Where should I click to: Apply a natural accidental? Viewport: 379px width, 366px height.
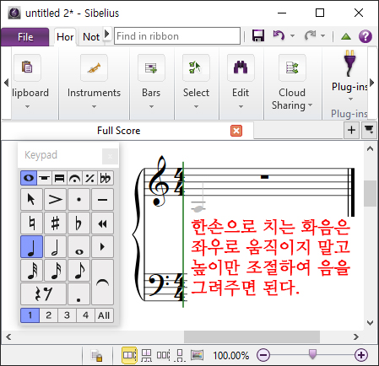coord(31,223)
